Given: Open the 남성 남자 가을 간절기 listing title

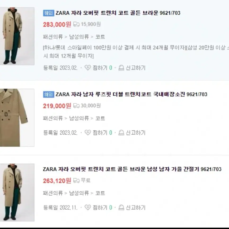Looking at the screenshot, I should (x=132, y=169).
